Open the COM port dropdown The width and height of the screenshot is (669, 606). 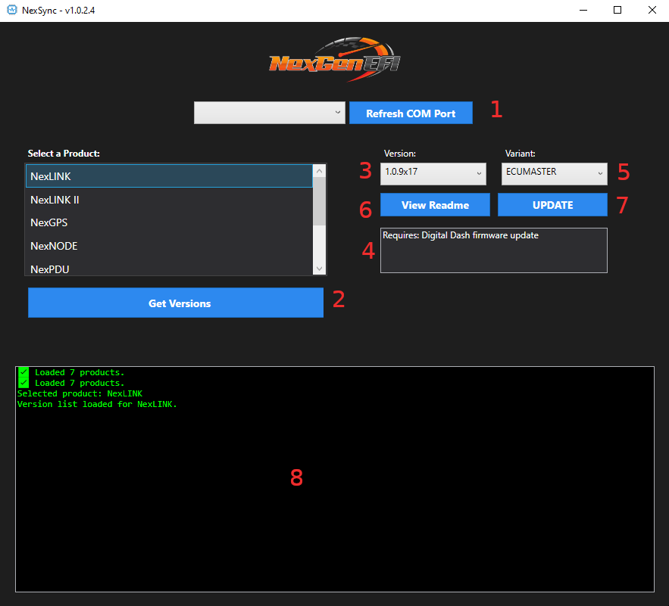tap(269, 113)
